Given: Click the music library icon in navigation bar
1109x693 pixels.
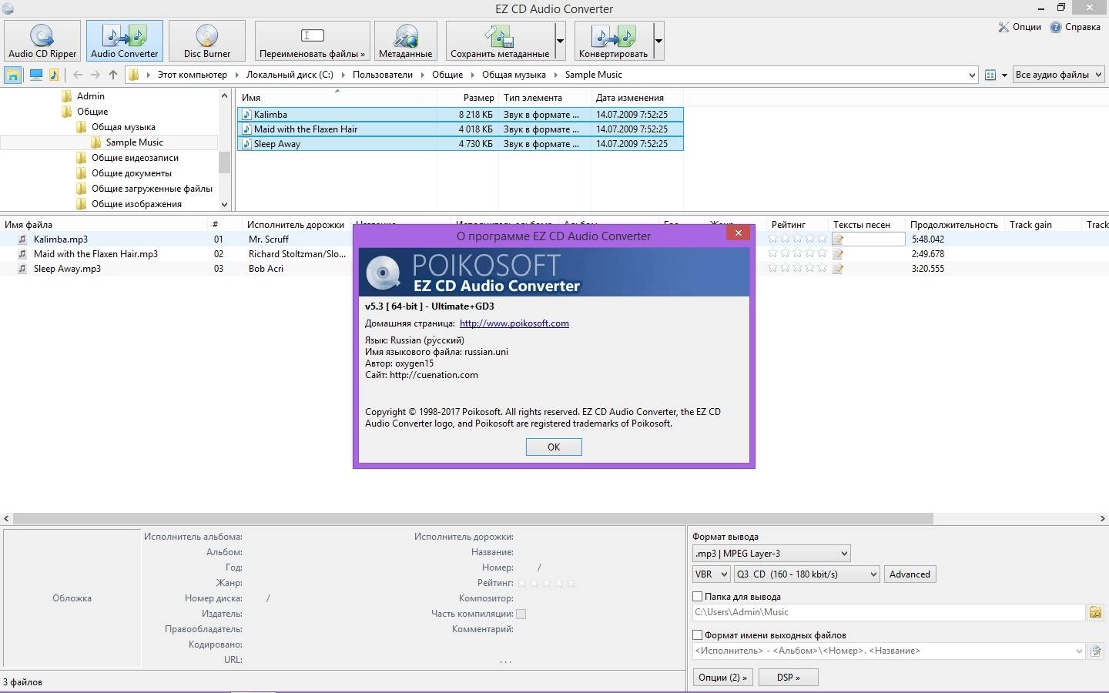Looking at the screenshot, I should [54, 75].
